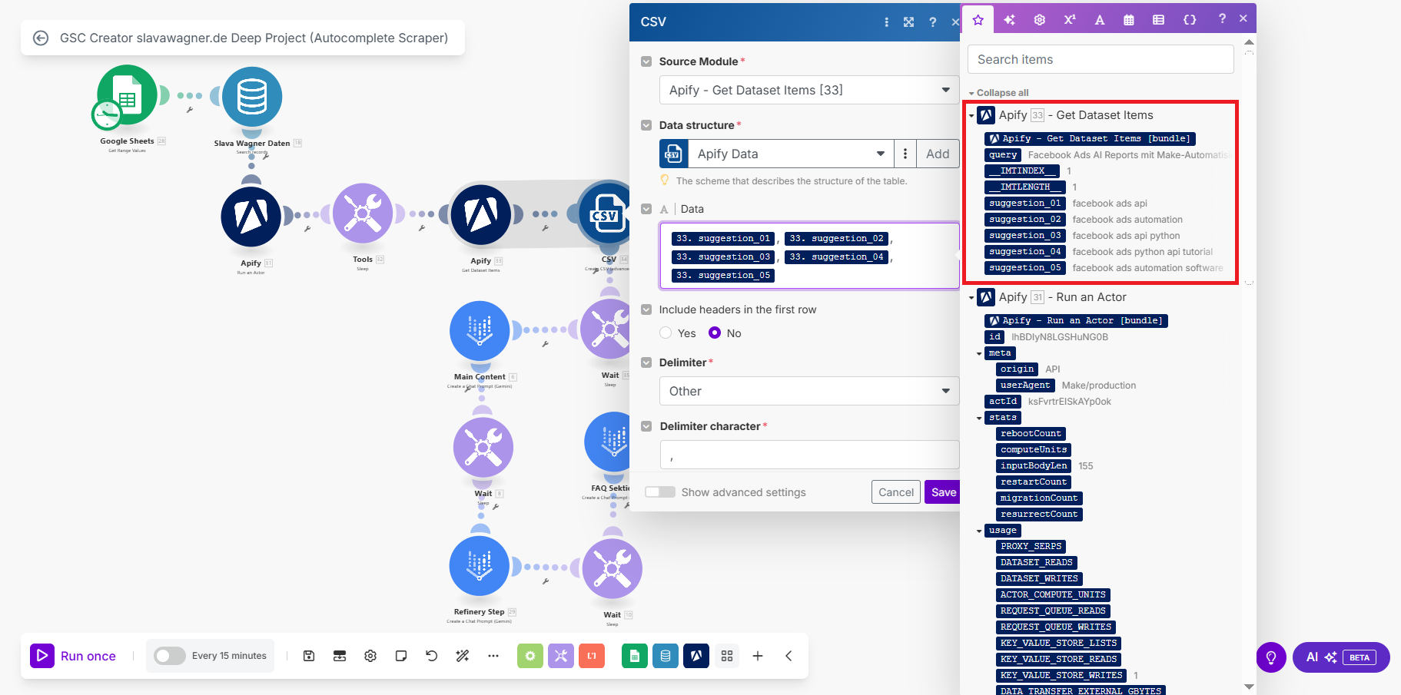1401x695 pixels.
Task: Open the Source Module dropdown
Action: coord(809,90)
